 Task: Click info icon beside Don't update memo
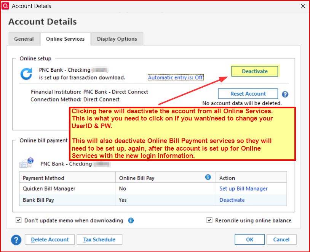131,220
